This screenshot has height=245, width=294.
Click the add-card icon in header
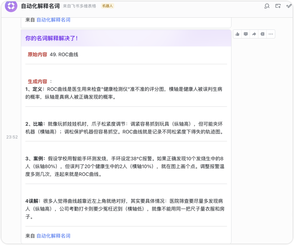(278, 6)
